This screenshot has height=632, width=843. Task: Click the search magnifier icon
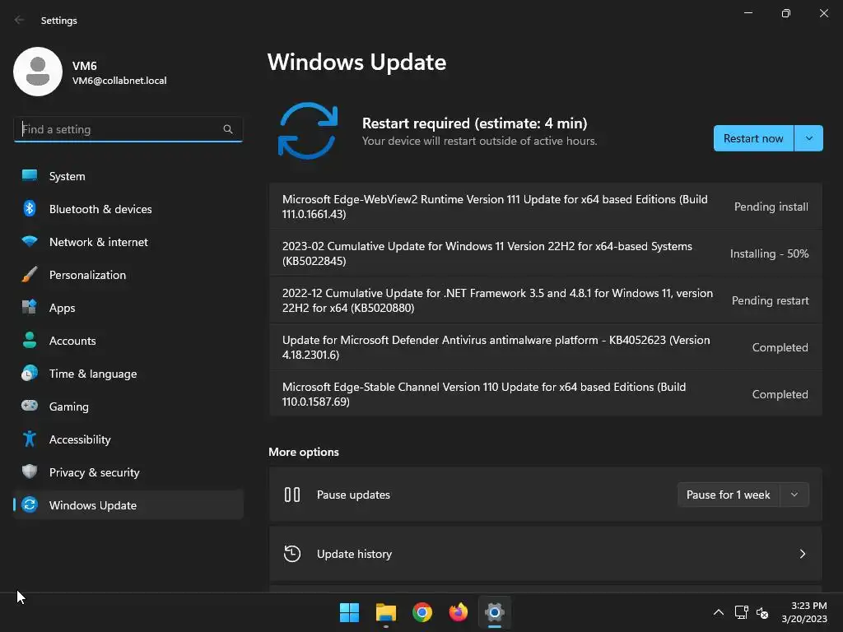[x=228, y=129]
